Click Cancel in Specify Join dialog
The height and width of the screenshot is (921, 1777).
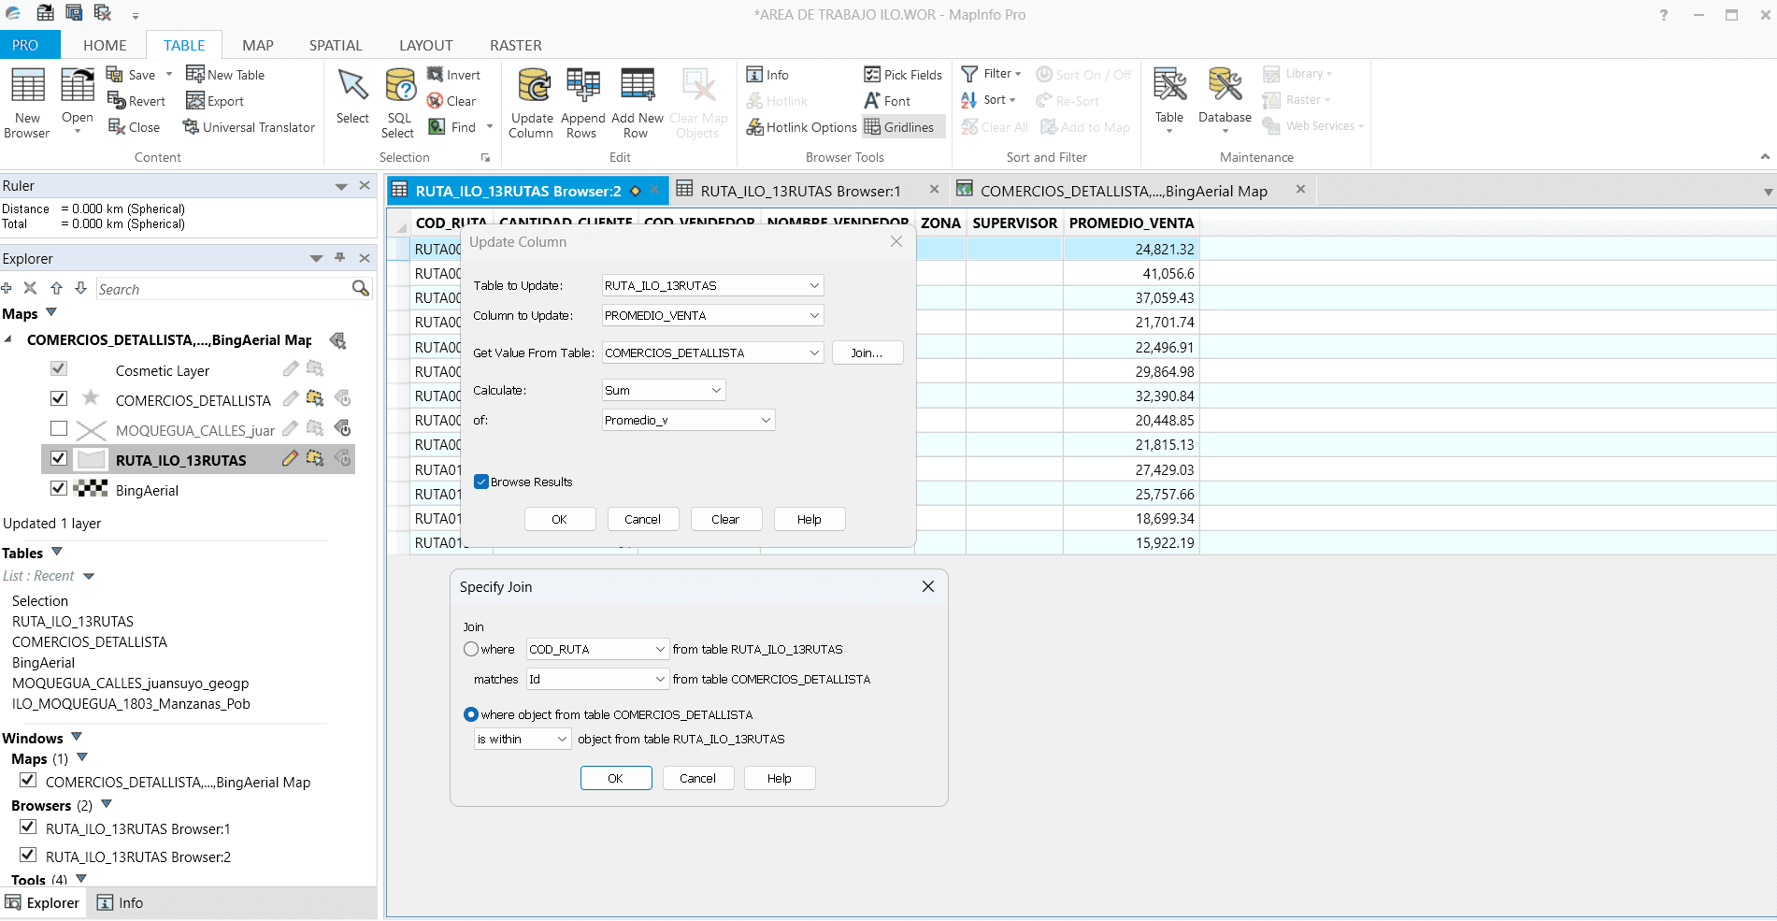click(698, 778)
